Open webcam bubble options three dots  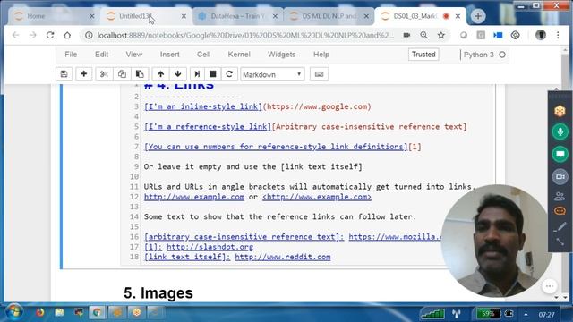[549, 286]
